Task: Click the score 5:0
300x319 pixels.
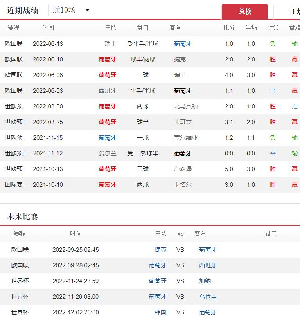Action: (229, 169)
